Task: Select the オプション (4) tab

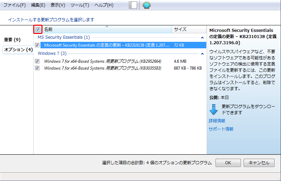Action: (18, 49)
